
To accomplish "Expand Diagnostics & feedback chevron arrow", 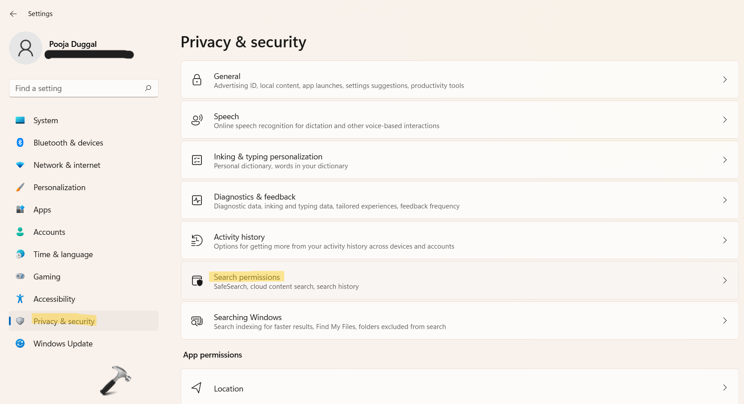I will click(725, 200).
